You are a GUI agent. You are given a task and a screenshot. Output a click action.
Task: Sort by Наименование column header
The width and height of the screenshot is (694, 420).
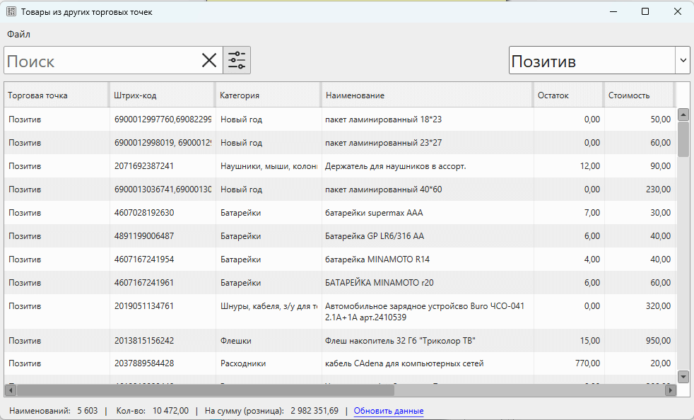tap(427, 95)
